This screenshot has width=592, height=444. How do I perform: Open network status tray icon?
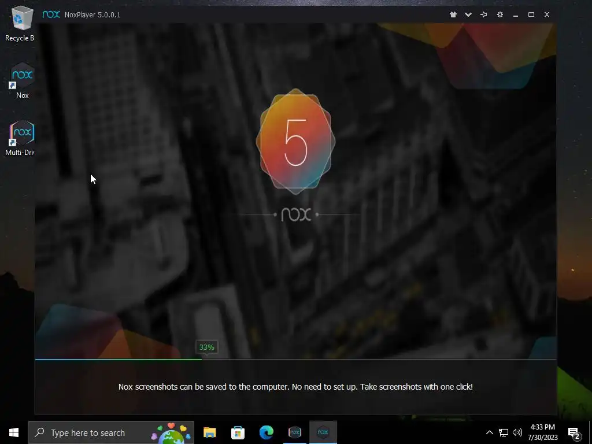(x=504, y=432)
